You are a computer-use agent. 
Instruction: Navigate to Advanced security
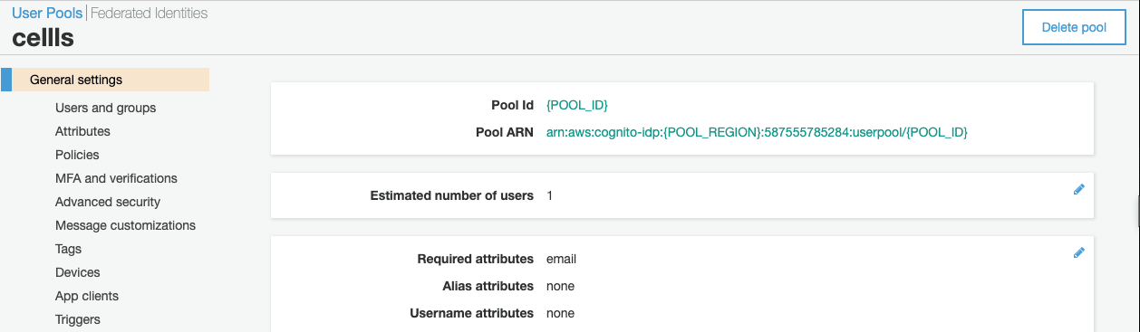(108, 202)
